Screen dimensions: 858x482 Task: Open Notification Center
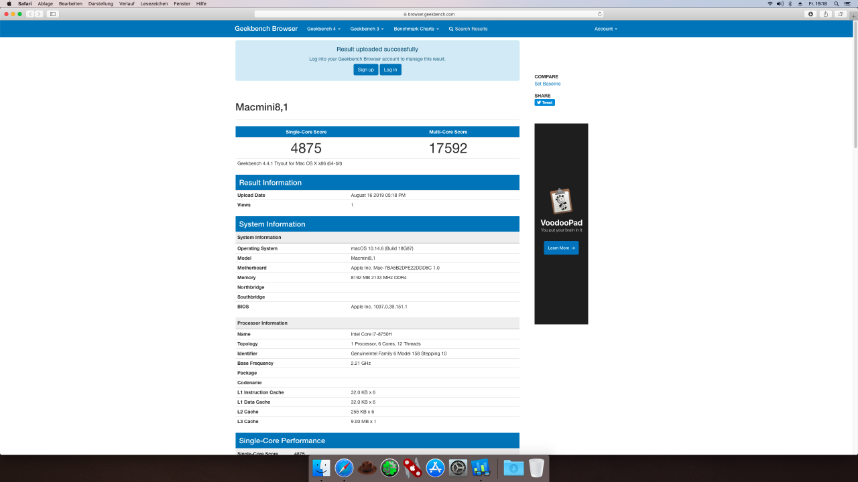(847, 3)
